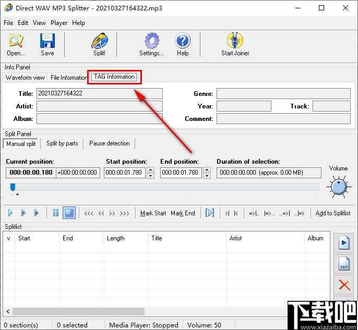This screenshot has width=358, height=330.
Task: Click the playback position slider thumb
Action: [x=13, y=187]
